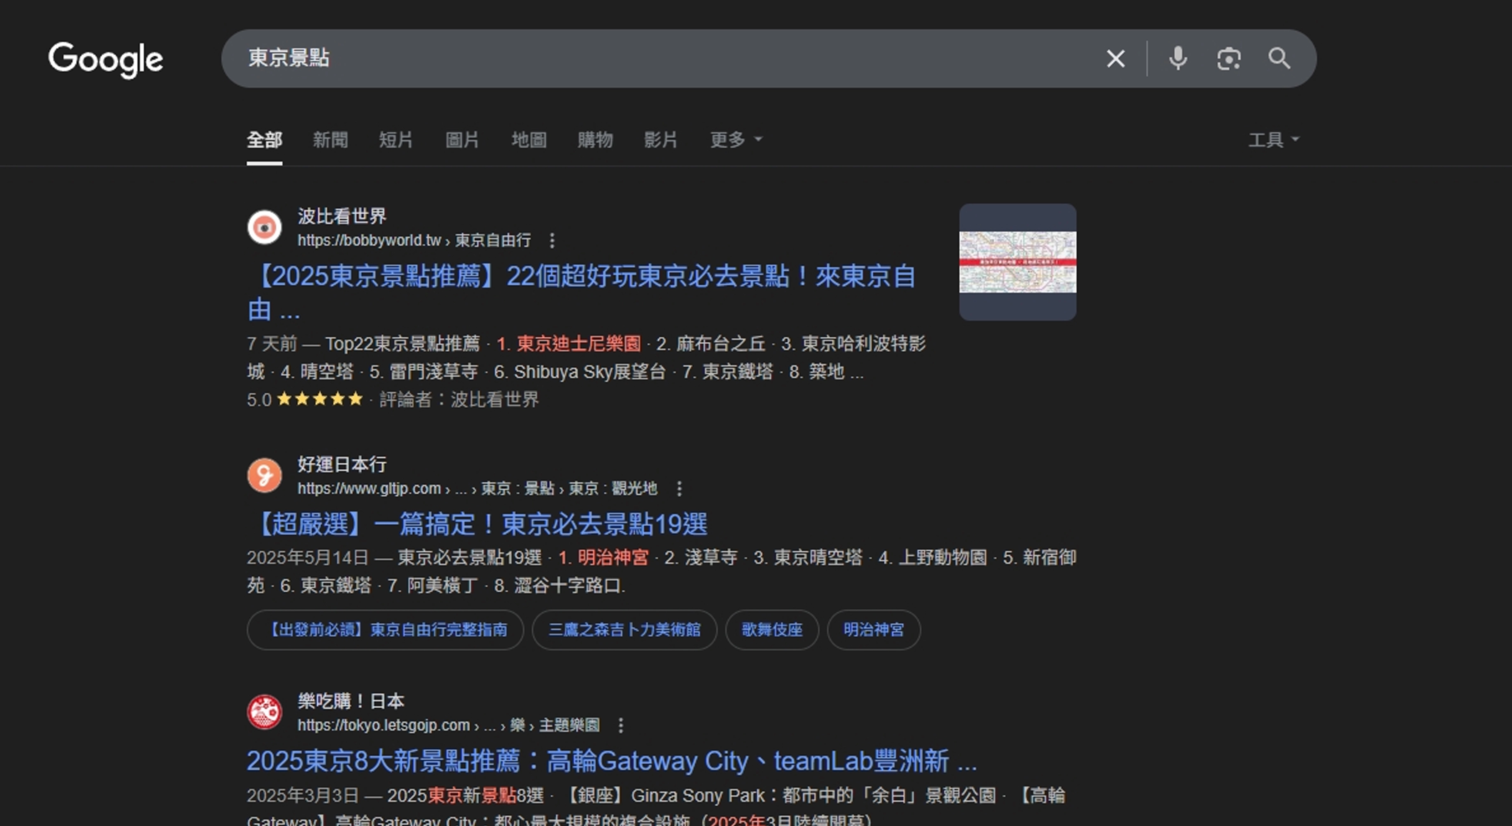Click the 明治神宮 chip button
The height and width of the screenshot is (826, 1512).
873,630
